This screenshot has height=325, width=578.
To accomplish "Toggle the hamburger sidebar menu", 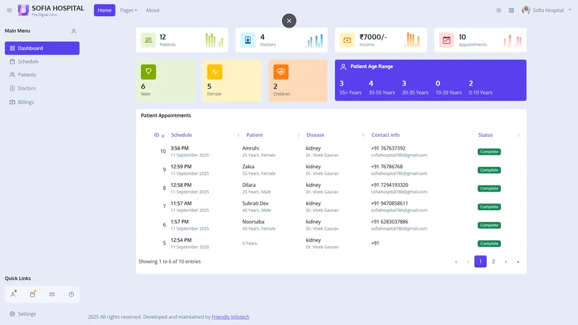I will (9, 10).
